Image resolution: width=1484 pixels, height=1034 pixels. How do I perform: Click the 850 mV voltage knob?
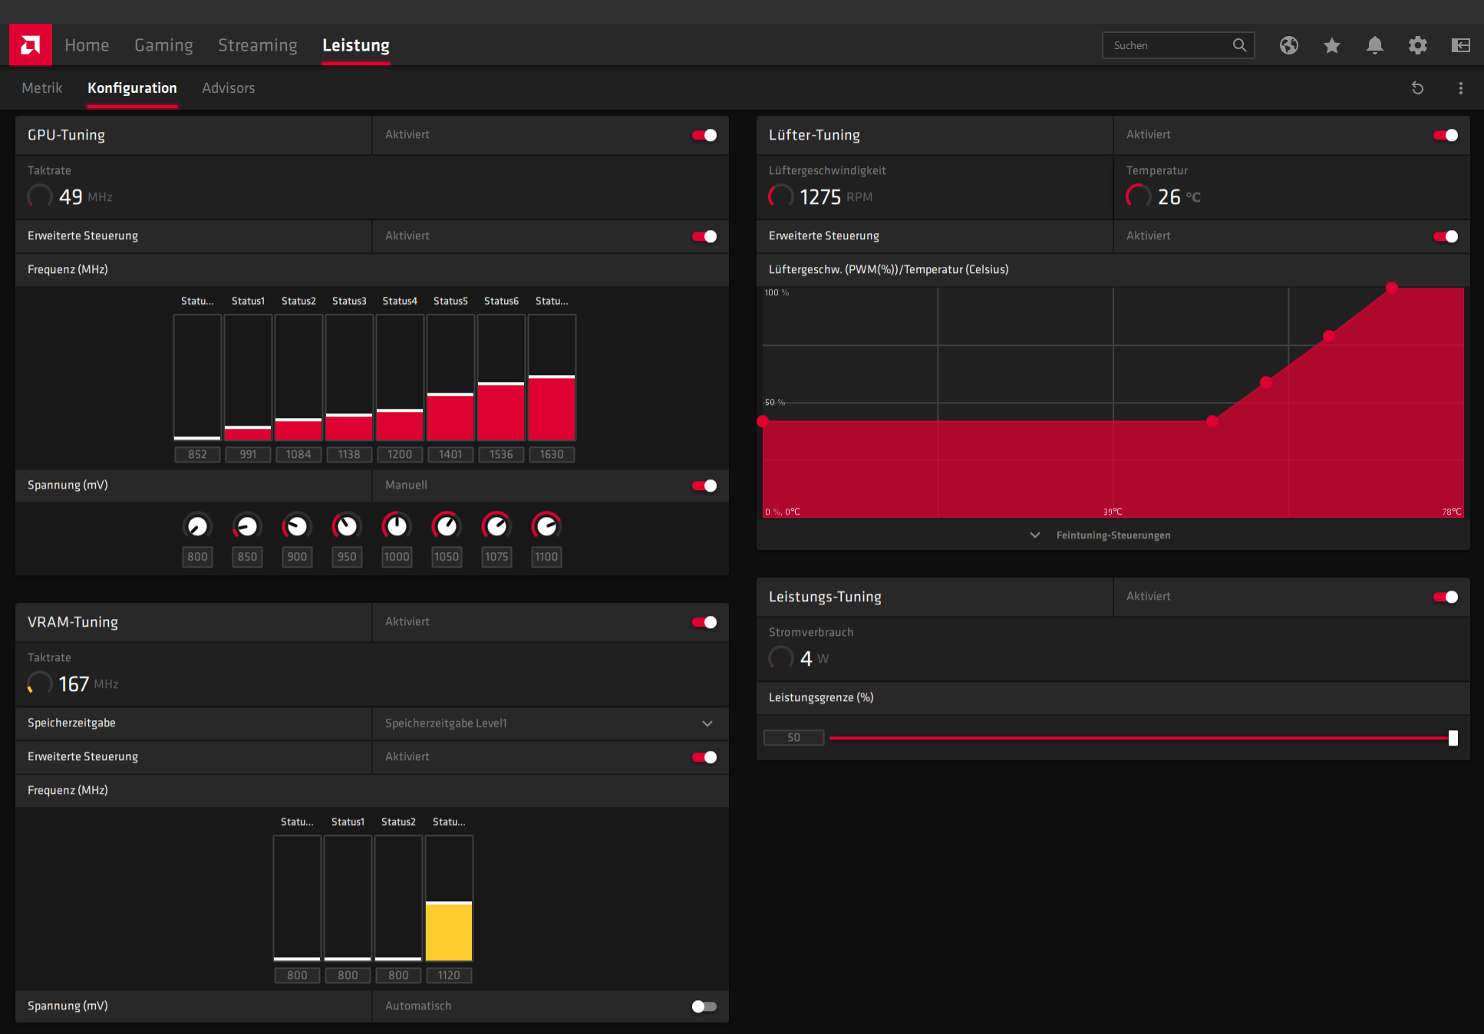click(247, 526)
